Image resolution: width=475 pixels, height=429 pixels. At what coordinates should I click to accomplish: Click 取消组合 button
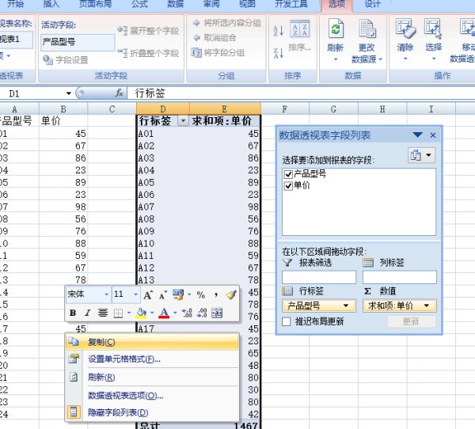click(x=215, y=38)
